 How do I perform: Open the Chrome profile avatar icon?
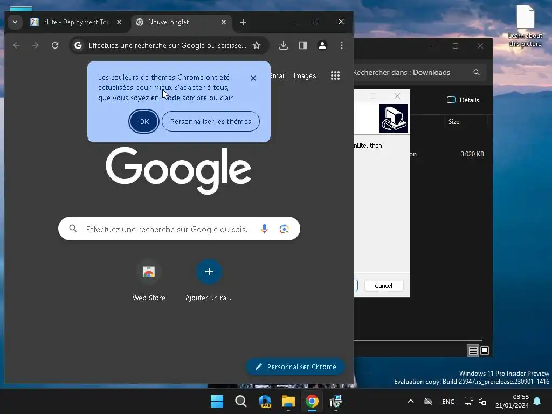point(322,45)
